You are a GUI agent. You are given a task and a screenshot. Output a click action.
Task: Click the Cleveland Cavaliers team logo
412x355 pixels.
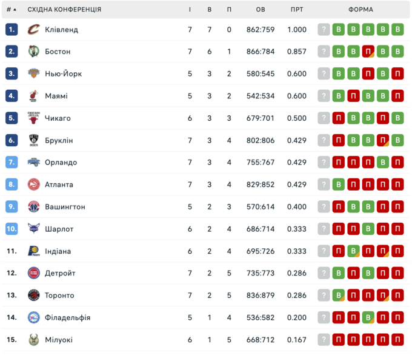(x=33, y=30)
